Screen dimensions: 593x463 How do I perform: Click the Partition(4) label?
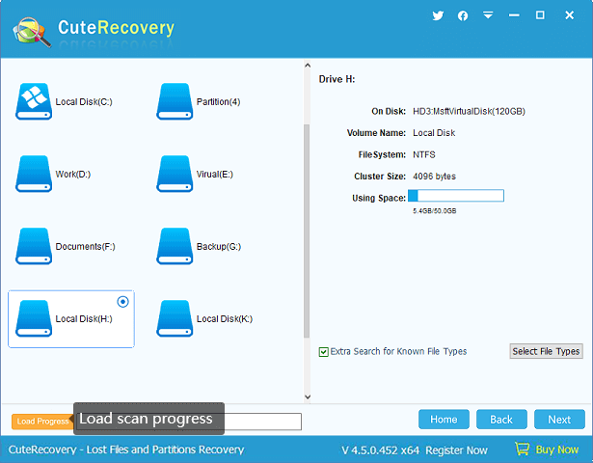coord(218,101)
